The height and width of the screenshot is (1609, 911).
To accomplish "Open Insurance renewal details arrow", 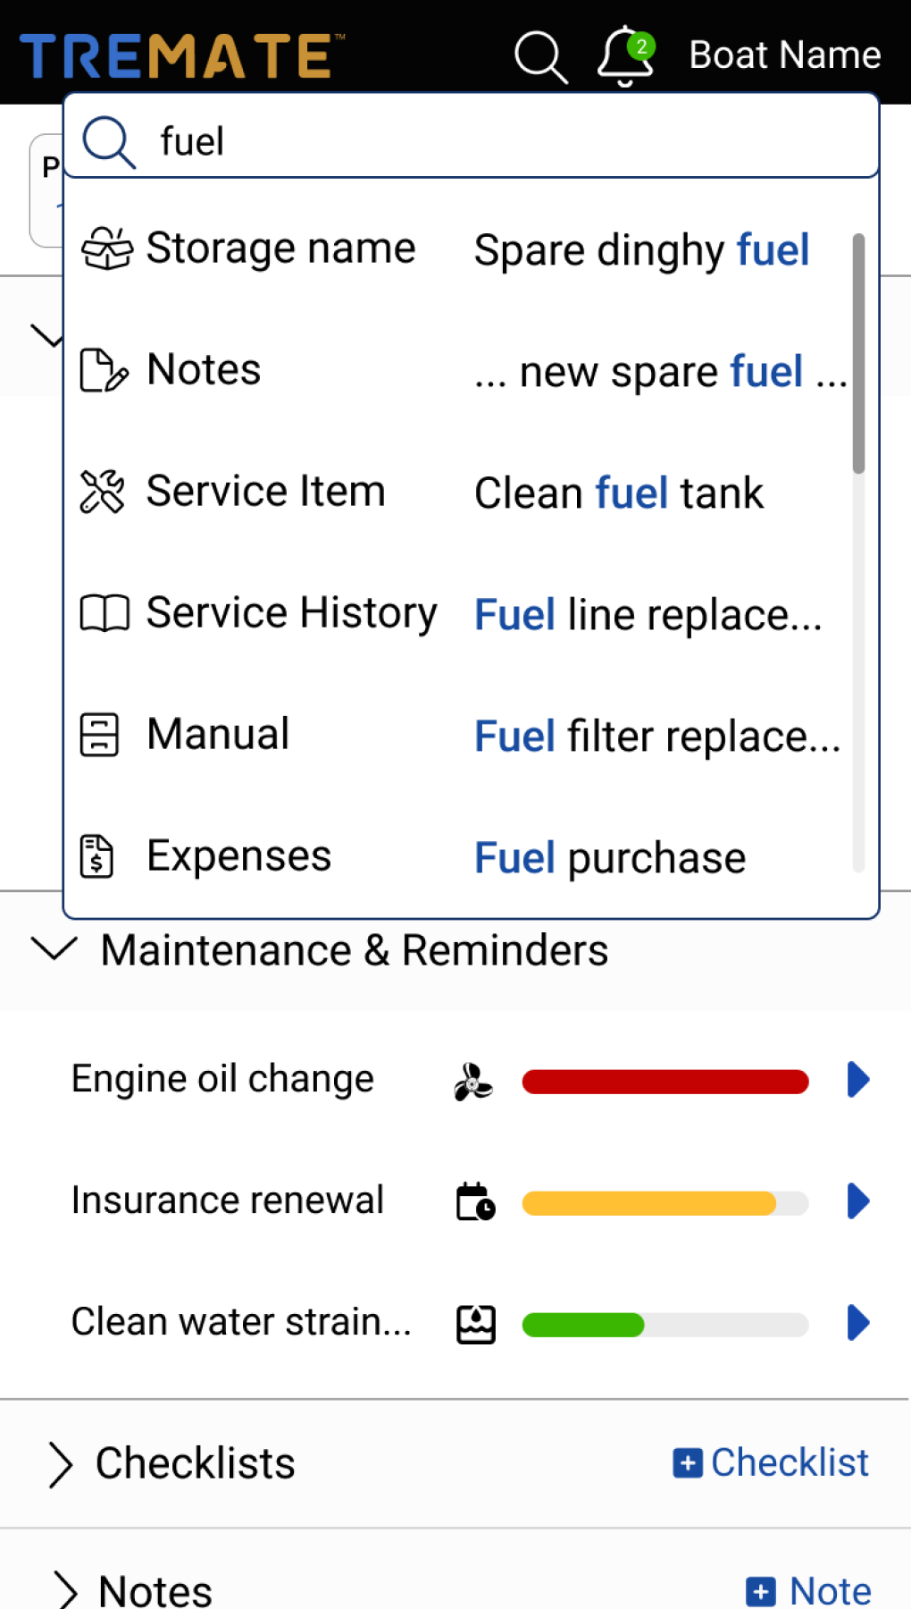I will [x=857, y=1201].
